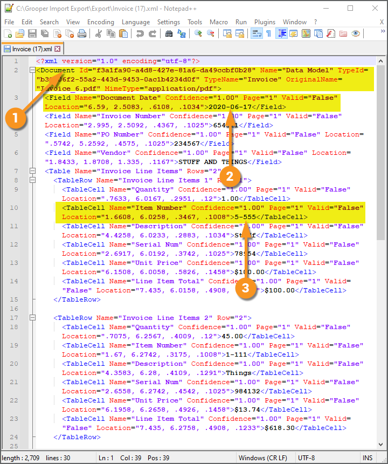Toggle the Word Wrap toolbar button
The height and width of the screenshot is (464, 388).
(256, 34)
